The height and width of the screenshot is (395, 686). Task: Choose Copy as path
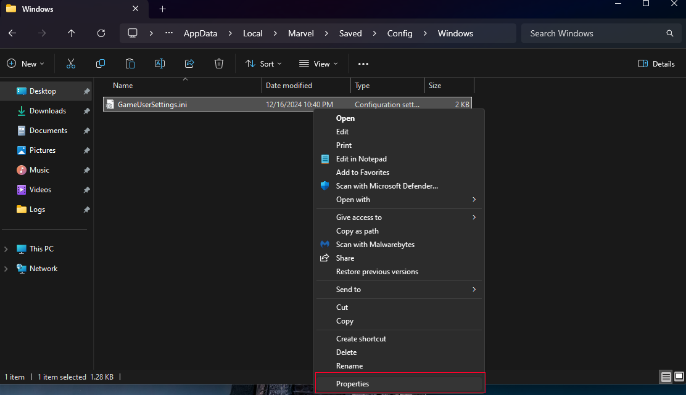point(399,230)
